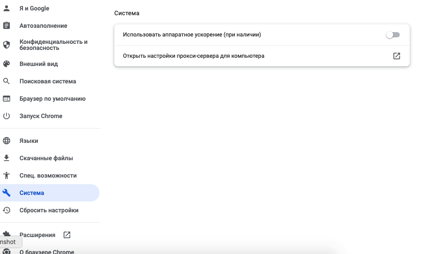Click "Открыть настройки прокси-сервера для компьютера" text
Image resolution: width=428 pixels, height=254 pixels.
(x=193, y=56)
